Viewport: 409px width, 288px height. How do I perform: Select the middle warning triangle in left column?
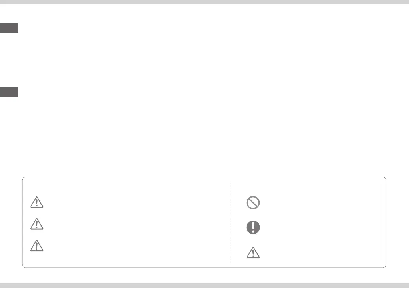click(x=36, y=225)
